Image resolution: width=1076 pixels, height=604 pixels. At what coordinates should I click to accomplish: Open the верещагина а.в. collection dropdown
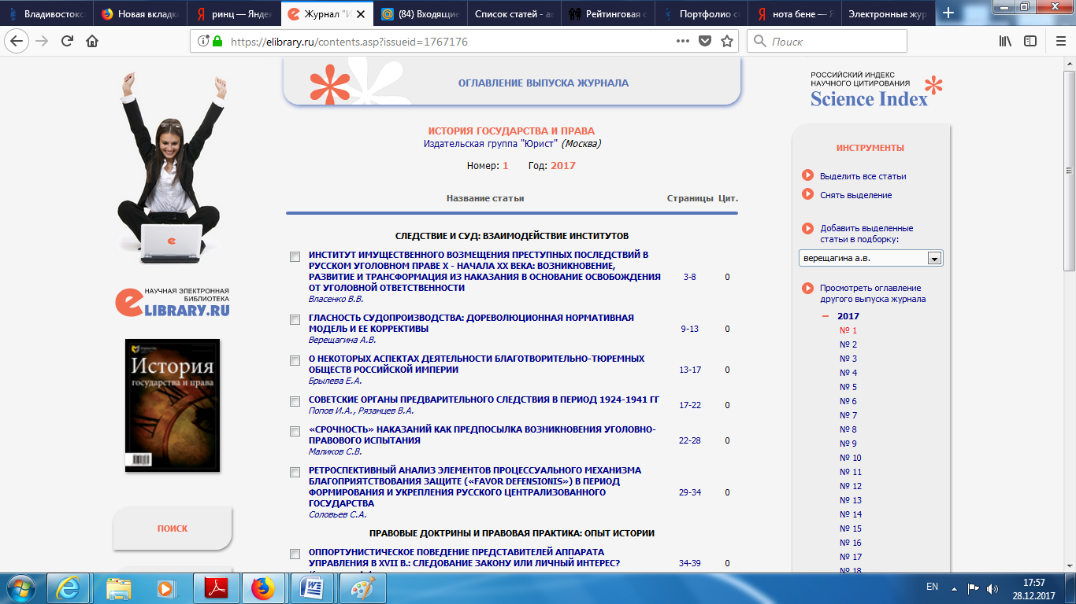(x=934, y=258)
